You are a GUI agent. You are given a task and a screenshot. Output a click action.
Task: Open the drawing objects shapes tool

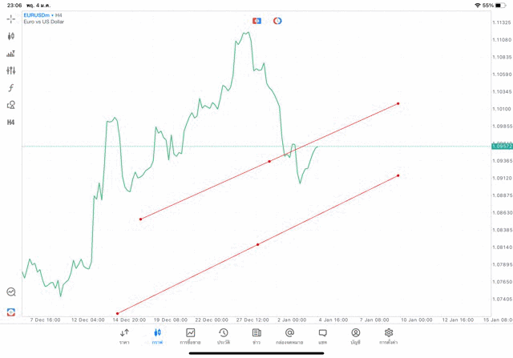[11, 105]
